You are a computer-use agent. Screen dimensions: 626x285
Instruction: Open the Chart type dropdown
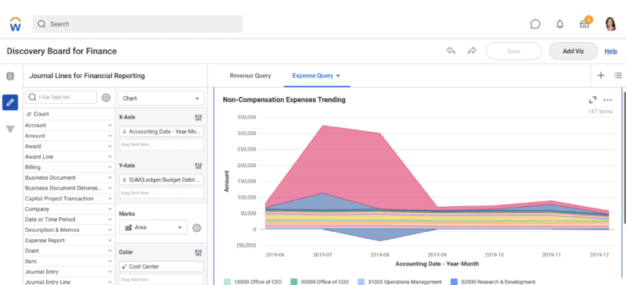(161, 98)
